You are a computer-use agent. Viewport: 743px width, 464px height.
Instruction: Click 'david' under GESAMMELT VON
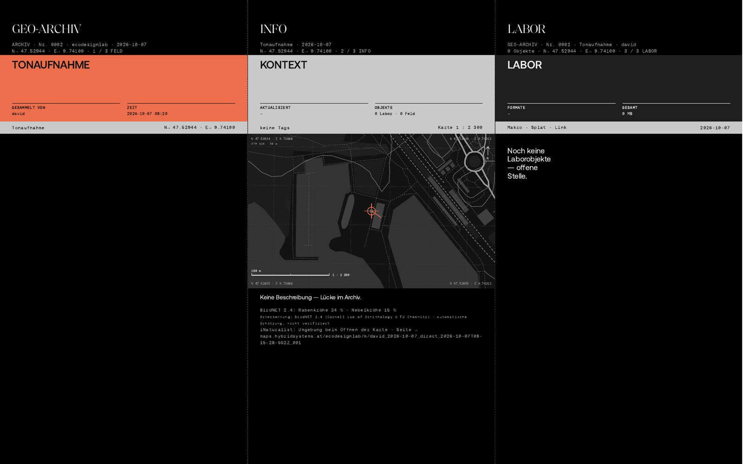[x=18, y=114]
